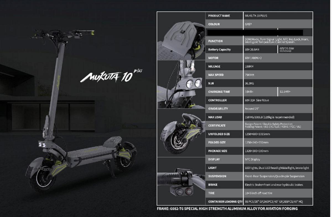Open the handlebar throttle controls close-up photo

click(181, 181)
